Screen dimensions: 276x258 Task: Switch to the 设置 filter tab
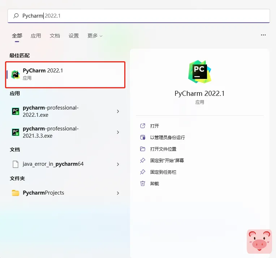[74, 36]
